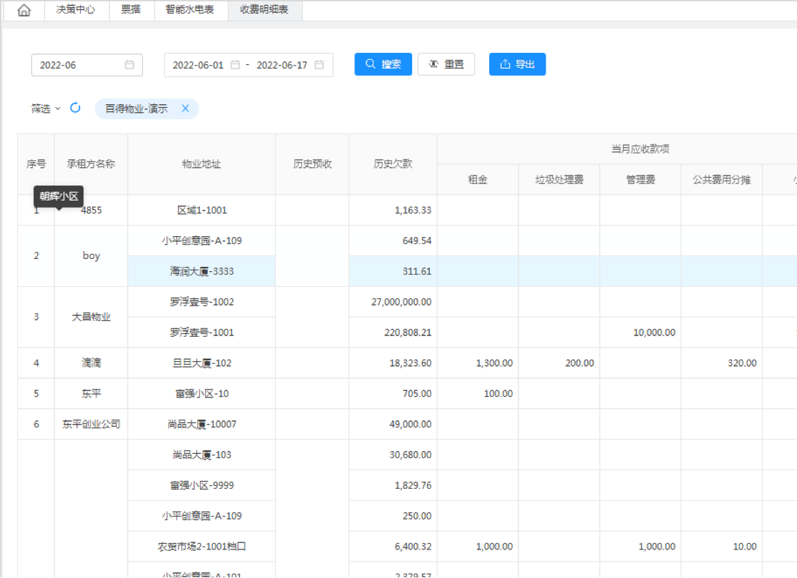Click the start date calendar icon
The image size is (797, 578).
pyautogui.click(x=235, y=65)
